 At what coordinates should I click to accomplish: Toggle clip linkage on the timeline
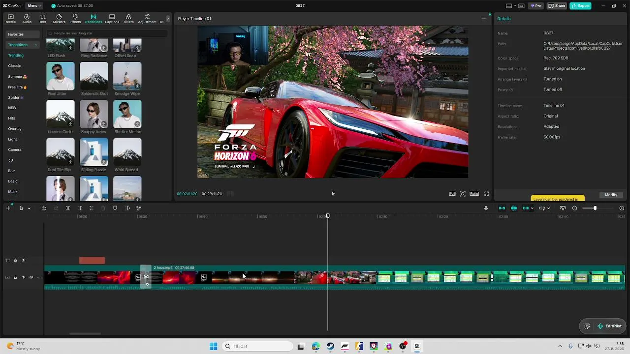click(x=526, y=208)
